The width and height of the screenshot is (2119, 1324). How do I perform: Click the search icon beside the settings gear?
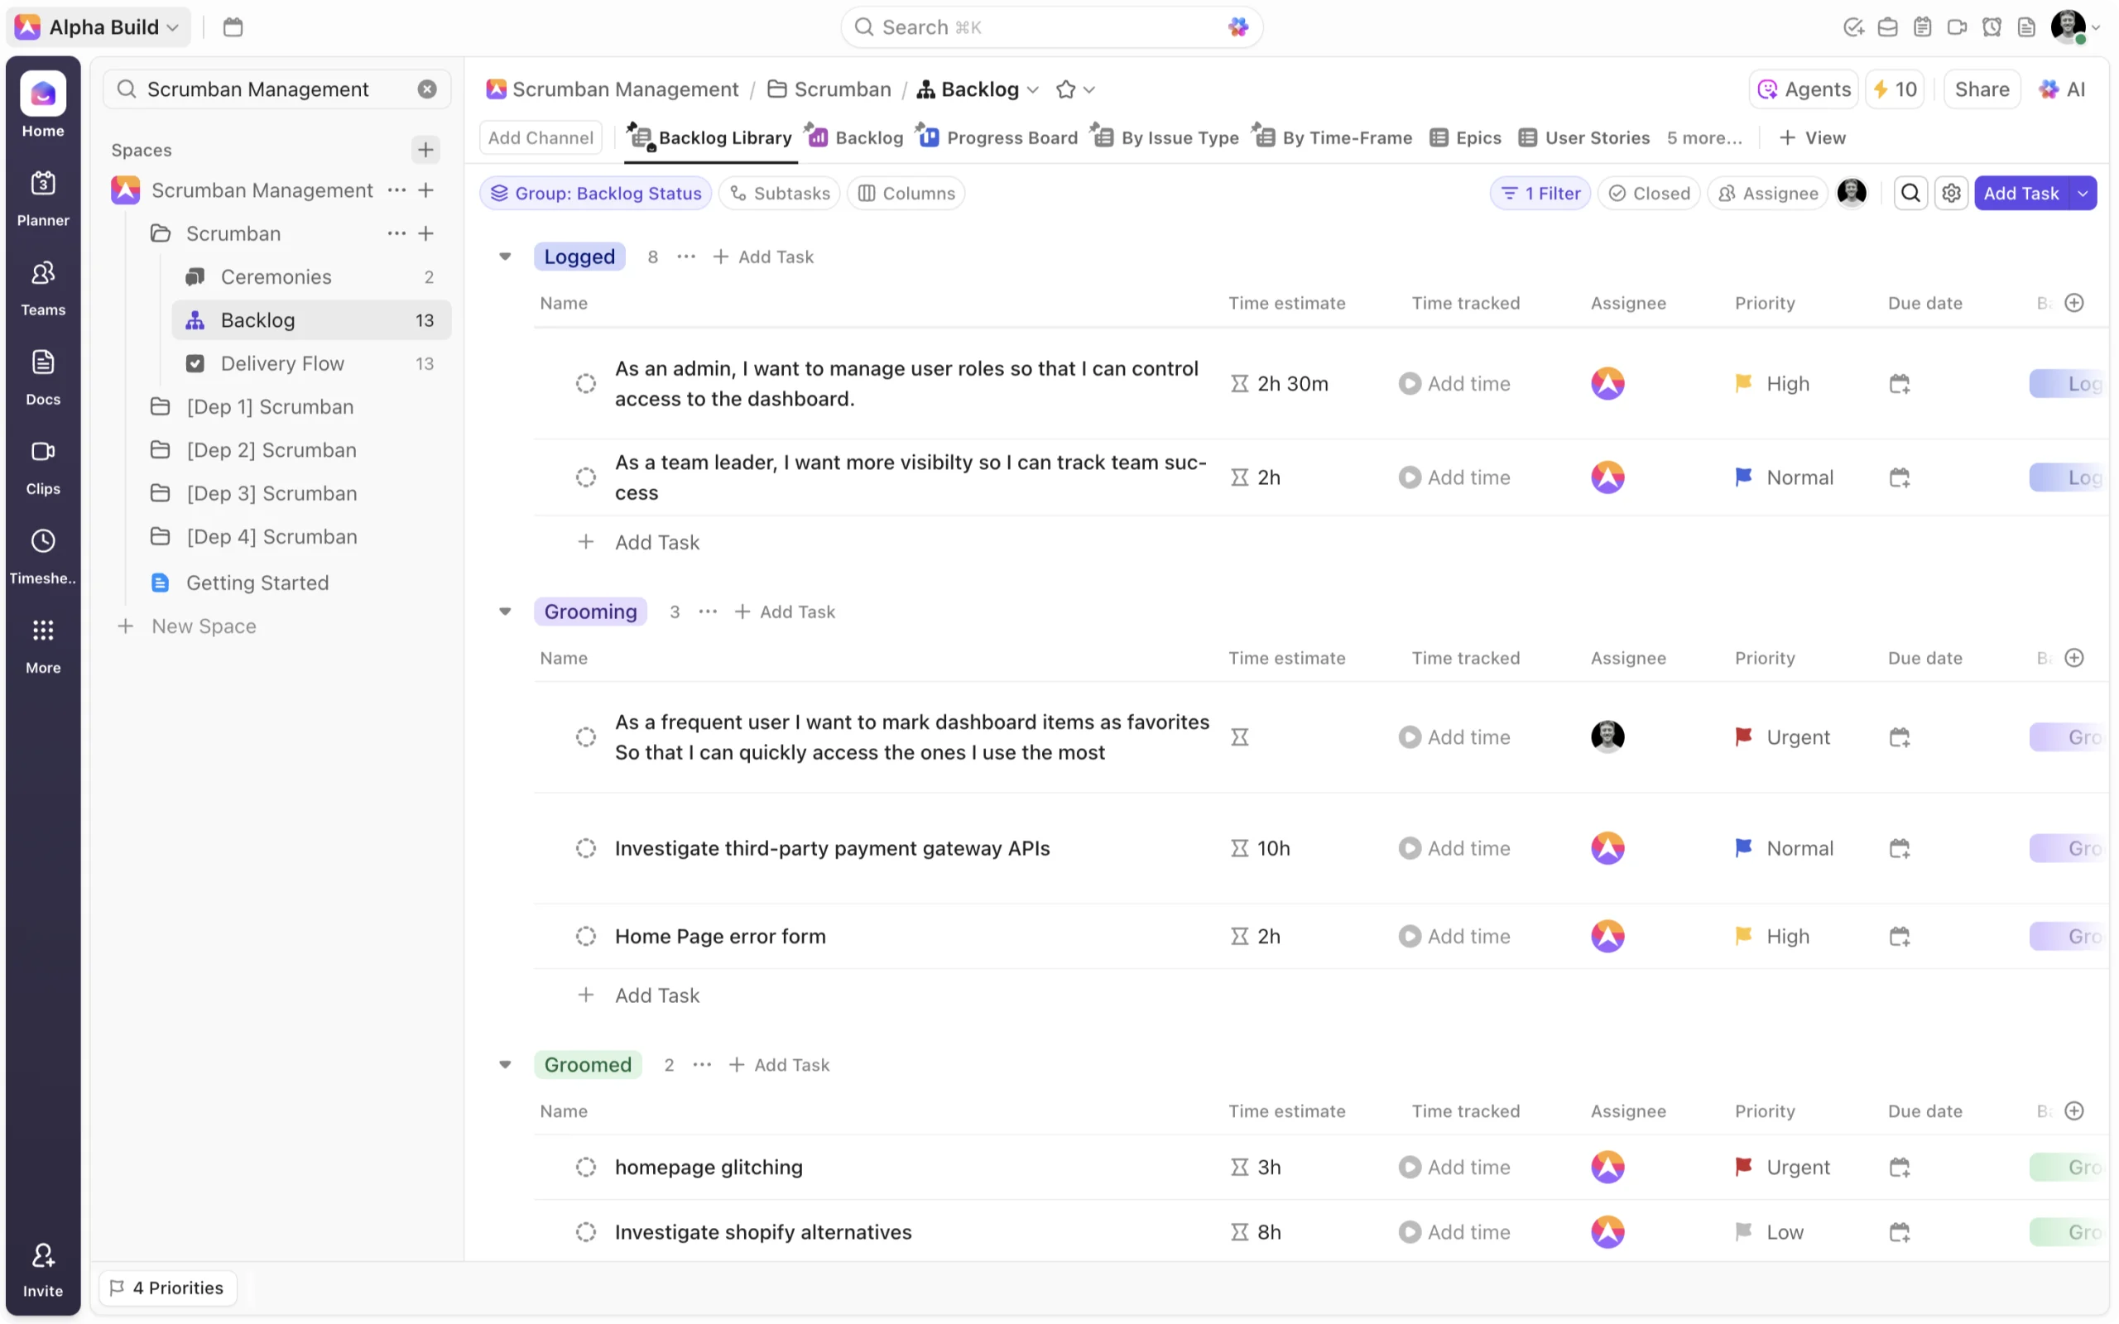click(x=1910, y=193)
